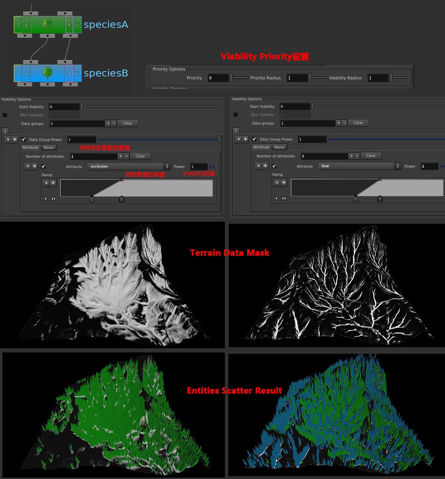This screenshot has height=479, width=445.
Task: Click the first input connector above speciesA
Action: (x=31, y=13)
